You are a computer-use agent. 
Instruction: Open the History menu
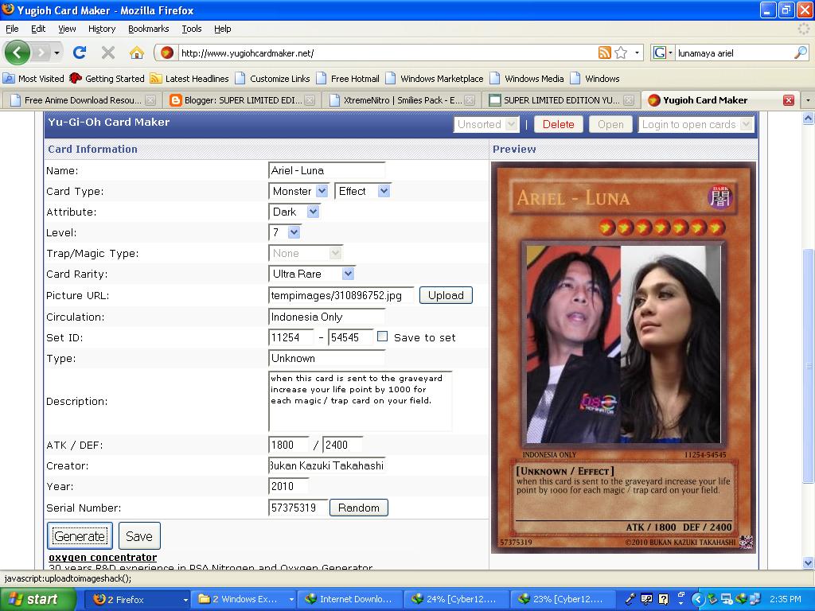[x=102, y=29]
